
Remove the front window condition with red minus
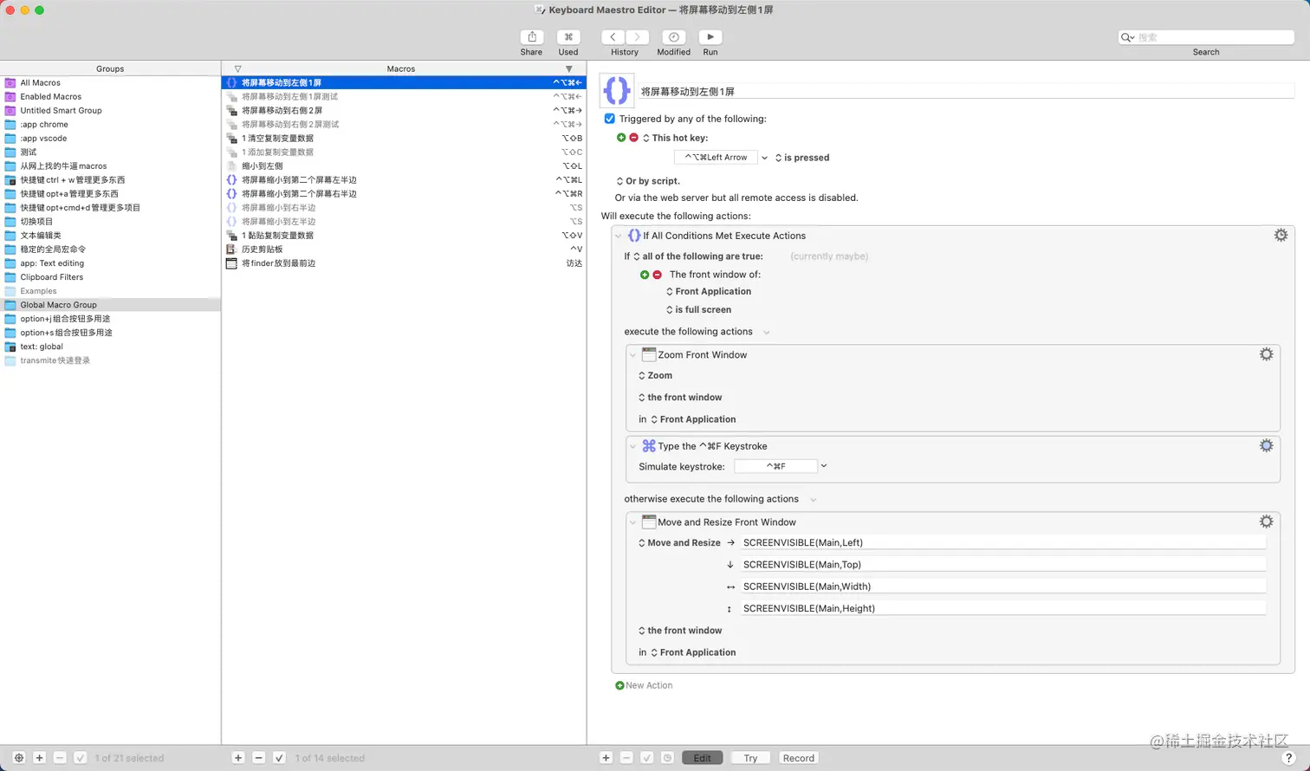657,275
